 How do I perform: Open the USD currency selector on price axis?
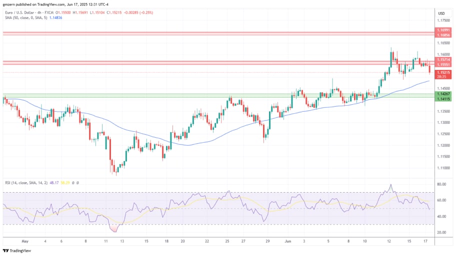pyautogui.click(x=441, y=13)
